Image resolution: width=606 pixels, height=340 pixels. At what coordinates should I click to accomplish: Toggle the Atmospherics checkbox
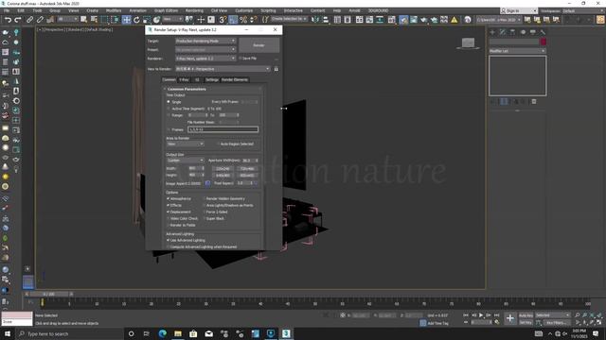(x=169, y=198)
